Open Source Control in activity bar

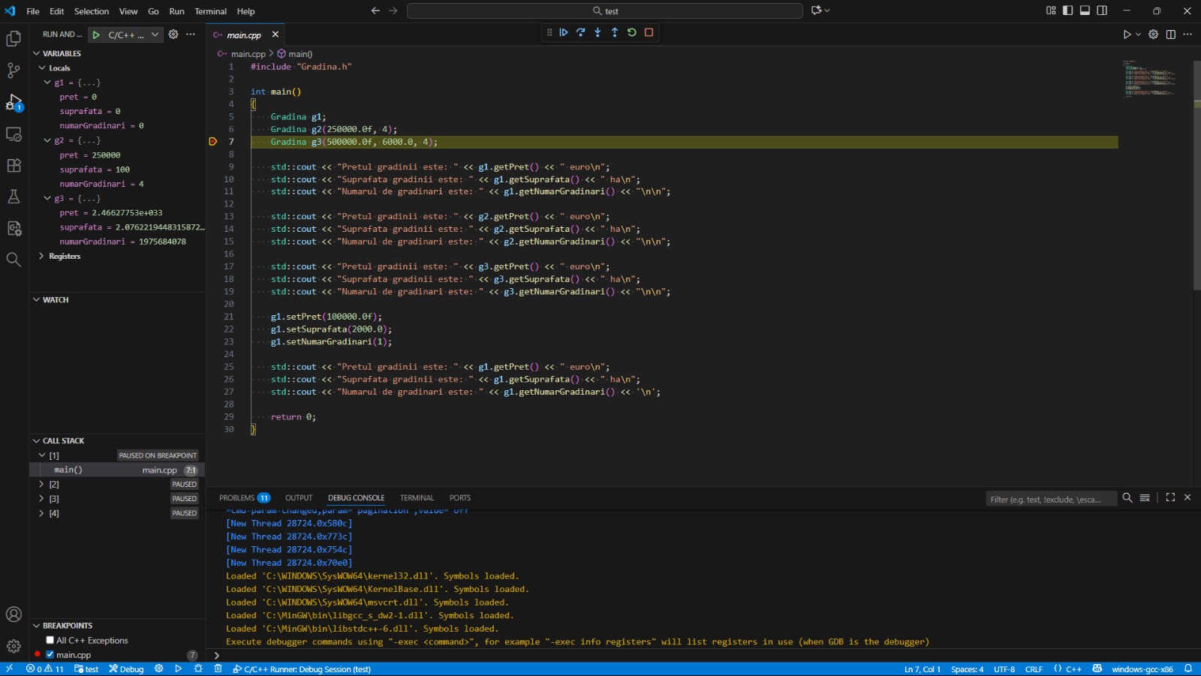click(x=14, y=71)
